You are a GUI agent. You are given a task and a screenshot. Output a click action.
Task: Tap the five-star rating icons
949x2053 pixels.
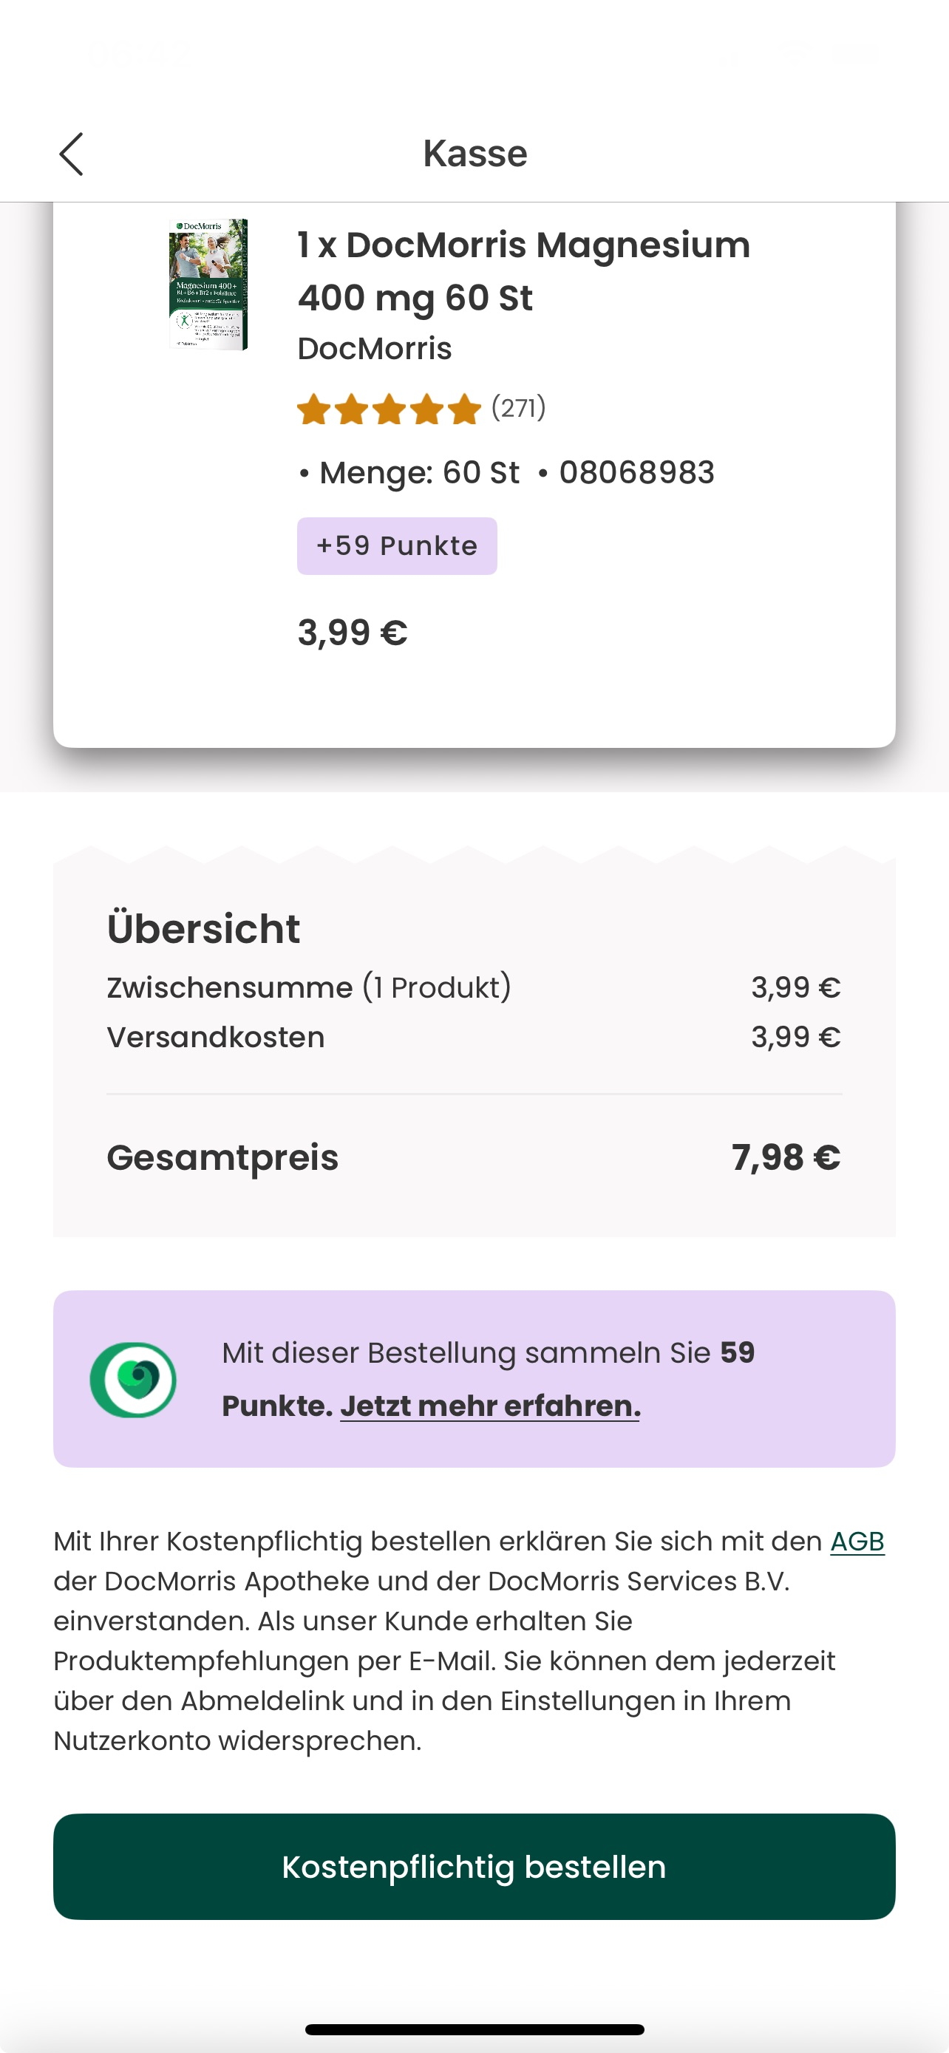(389, 409)
